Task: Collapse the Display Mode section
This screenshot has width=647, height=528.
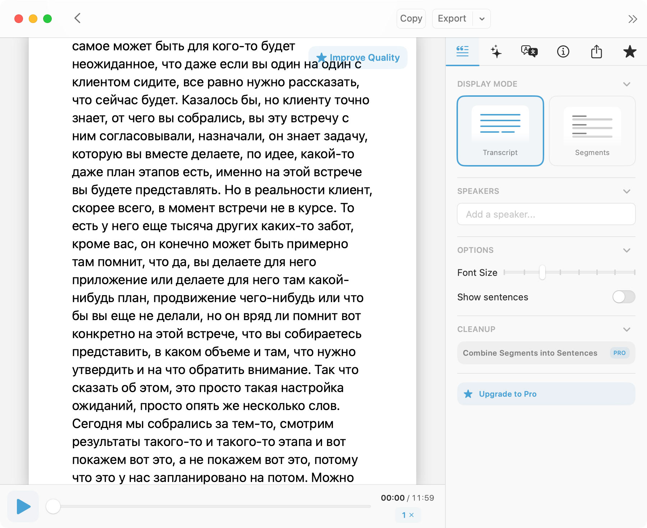Action: (627, 84)
